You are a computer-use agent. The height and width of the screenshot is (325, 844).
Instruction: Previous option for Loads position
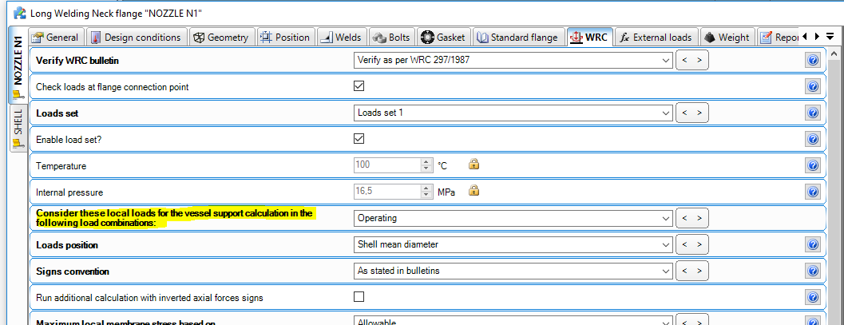pos(684,244)
